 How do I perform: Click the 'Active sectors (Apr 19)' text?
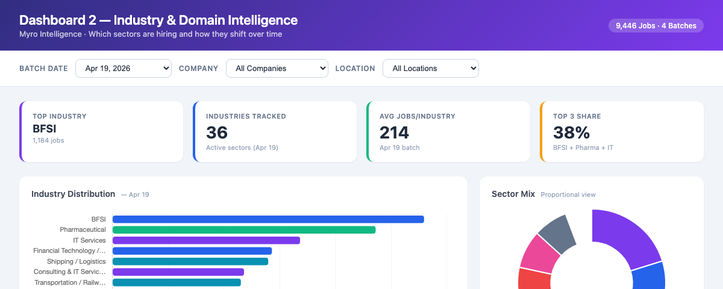pyautogui.click(x=242, y=148)
